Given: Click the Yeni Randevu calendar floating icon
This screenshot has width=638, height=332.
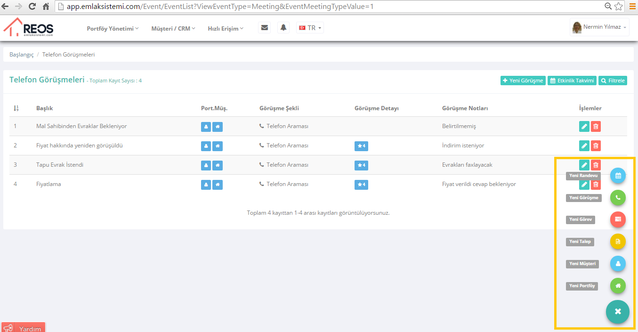Looking at the screenshot, I should pos(618,176).
